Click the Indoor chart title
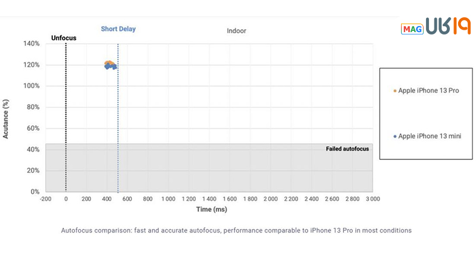 [236, 30]
